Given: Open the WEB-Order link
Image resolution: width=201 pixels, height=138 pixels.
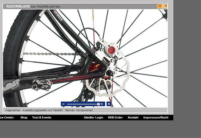Looking at the screenshot, I should pyautogui.click(x=115, y=118).
